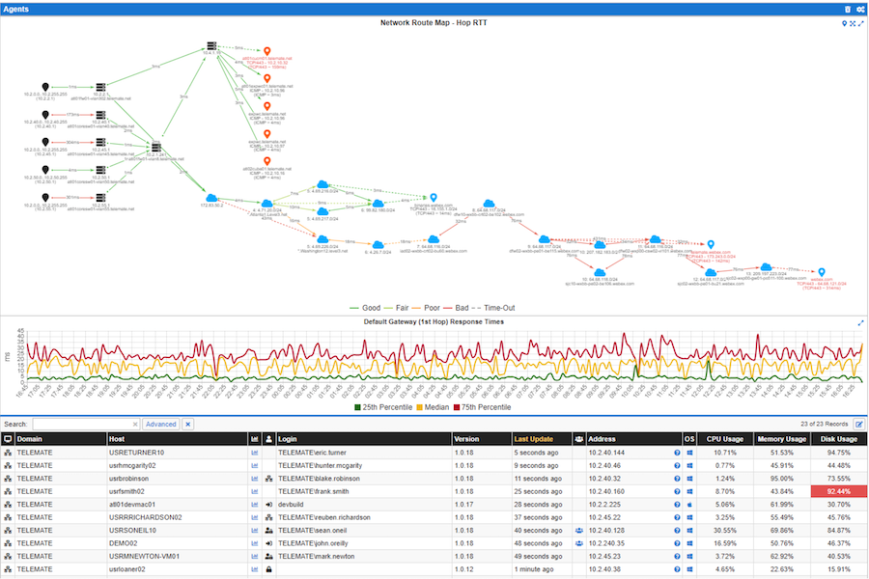
Task: Click the fit-to-screen arrows icon on route map
Action: tap(853, 23)
